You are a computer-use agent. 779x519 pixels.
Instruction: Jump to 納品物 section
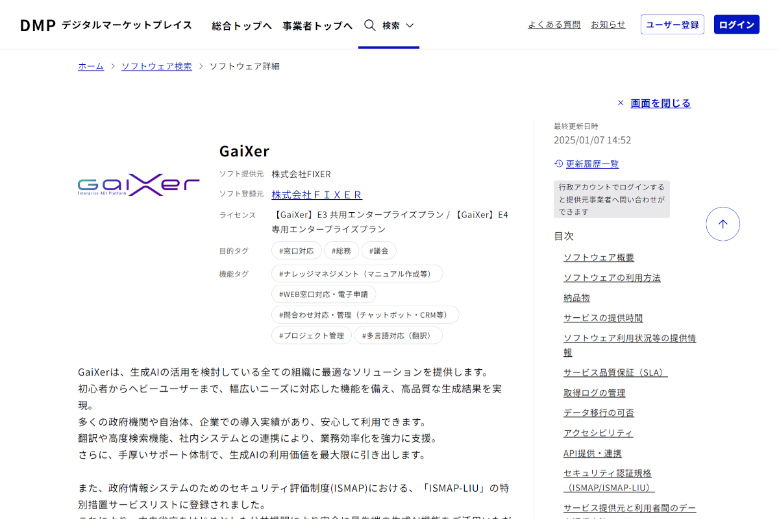point(576,298)
